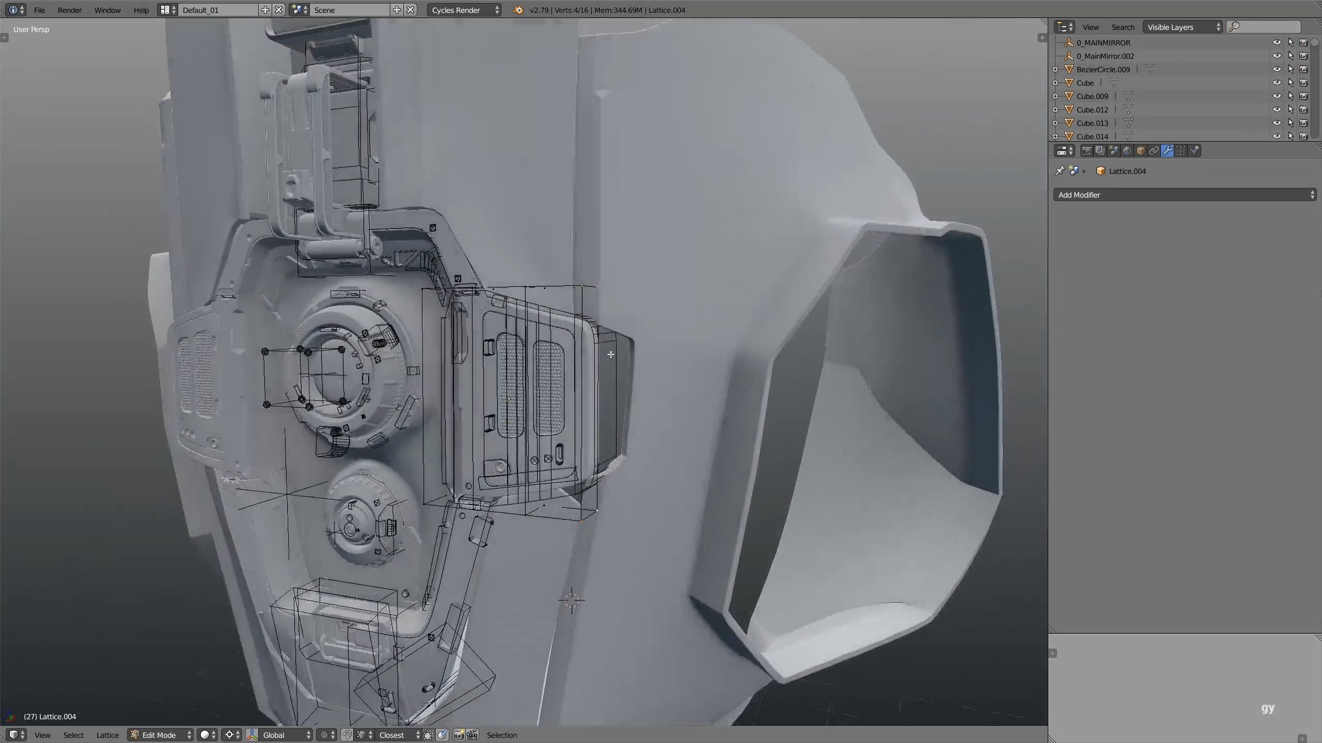Screen dimensions: 1322x743
Task: Select the Modifiers wrench tab
Action: pos(1167,151)
